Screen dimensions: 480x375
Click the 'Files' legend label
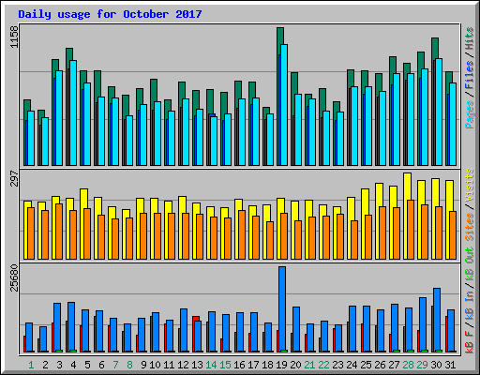pos(470,75)
